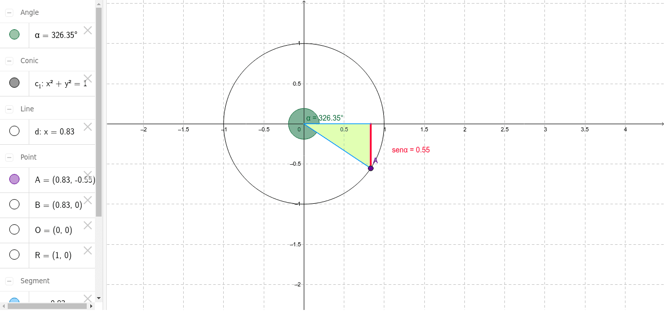Click the algebra panel scroll up arrow
The height and width of the screenshot is (311, 665).
(99, 3)
